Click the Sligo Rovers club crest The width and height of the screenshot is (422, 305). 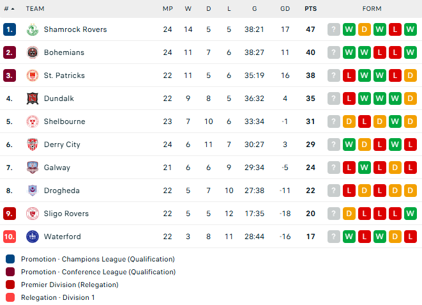[33, 214]
